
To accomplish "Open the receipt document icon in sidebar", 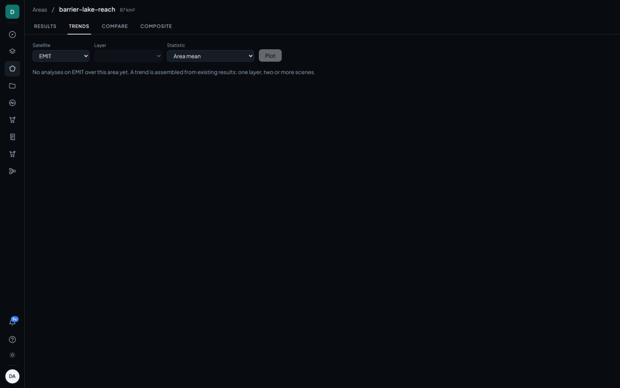I will (x=12, y=137).
